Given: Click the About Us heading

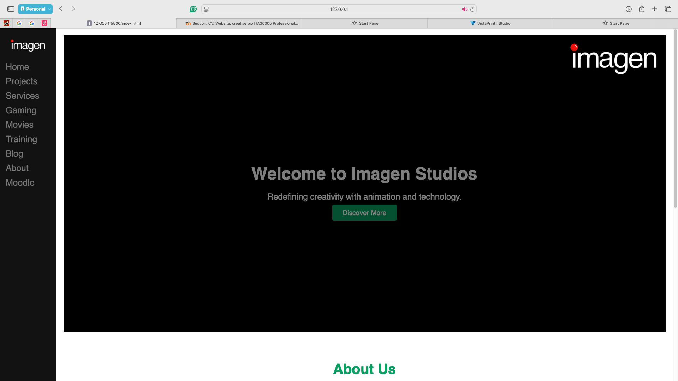Looking at the screenshot, I should [364, 369].
